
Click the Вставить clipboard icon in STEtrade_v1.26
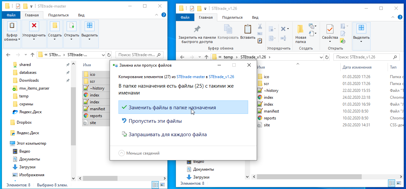pyautogui.click(x=247, y=29)
